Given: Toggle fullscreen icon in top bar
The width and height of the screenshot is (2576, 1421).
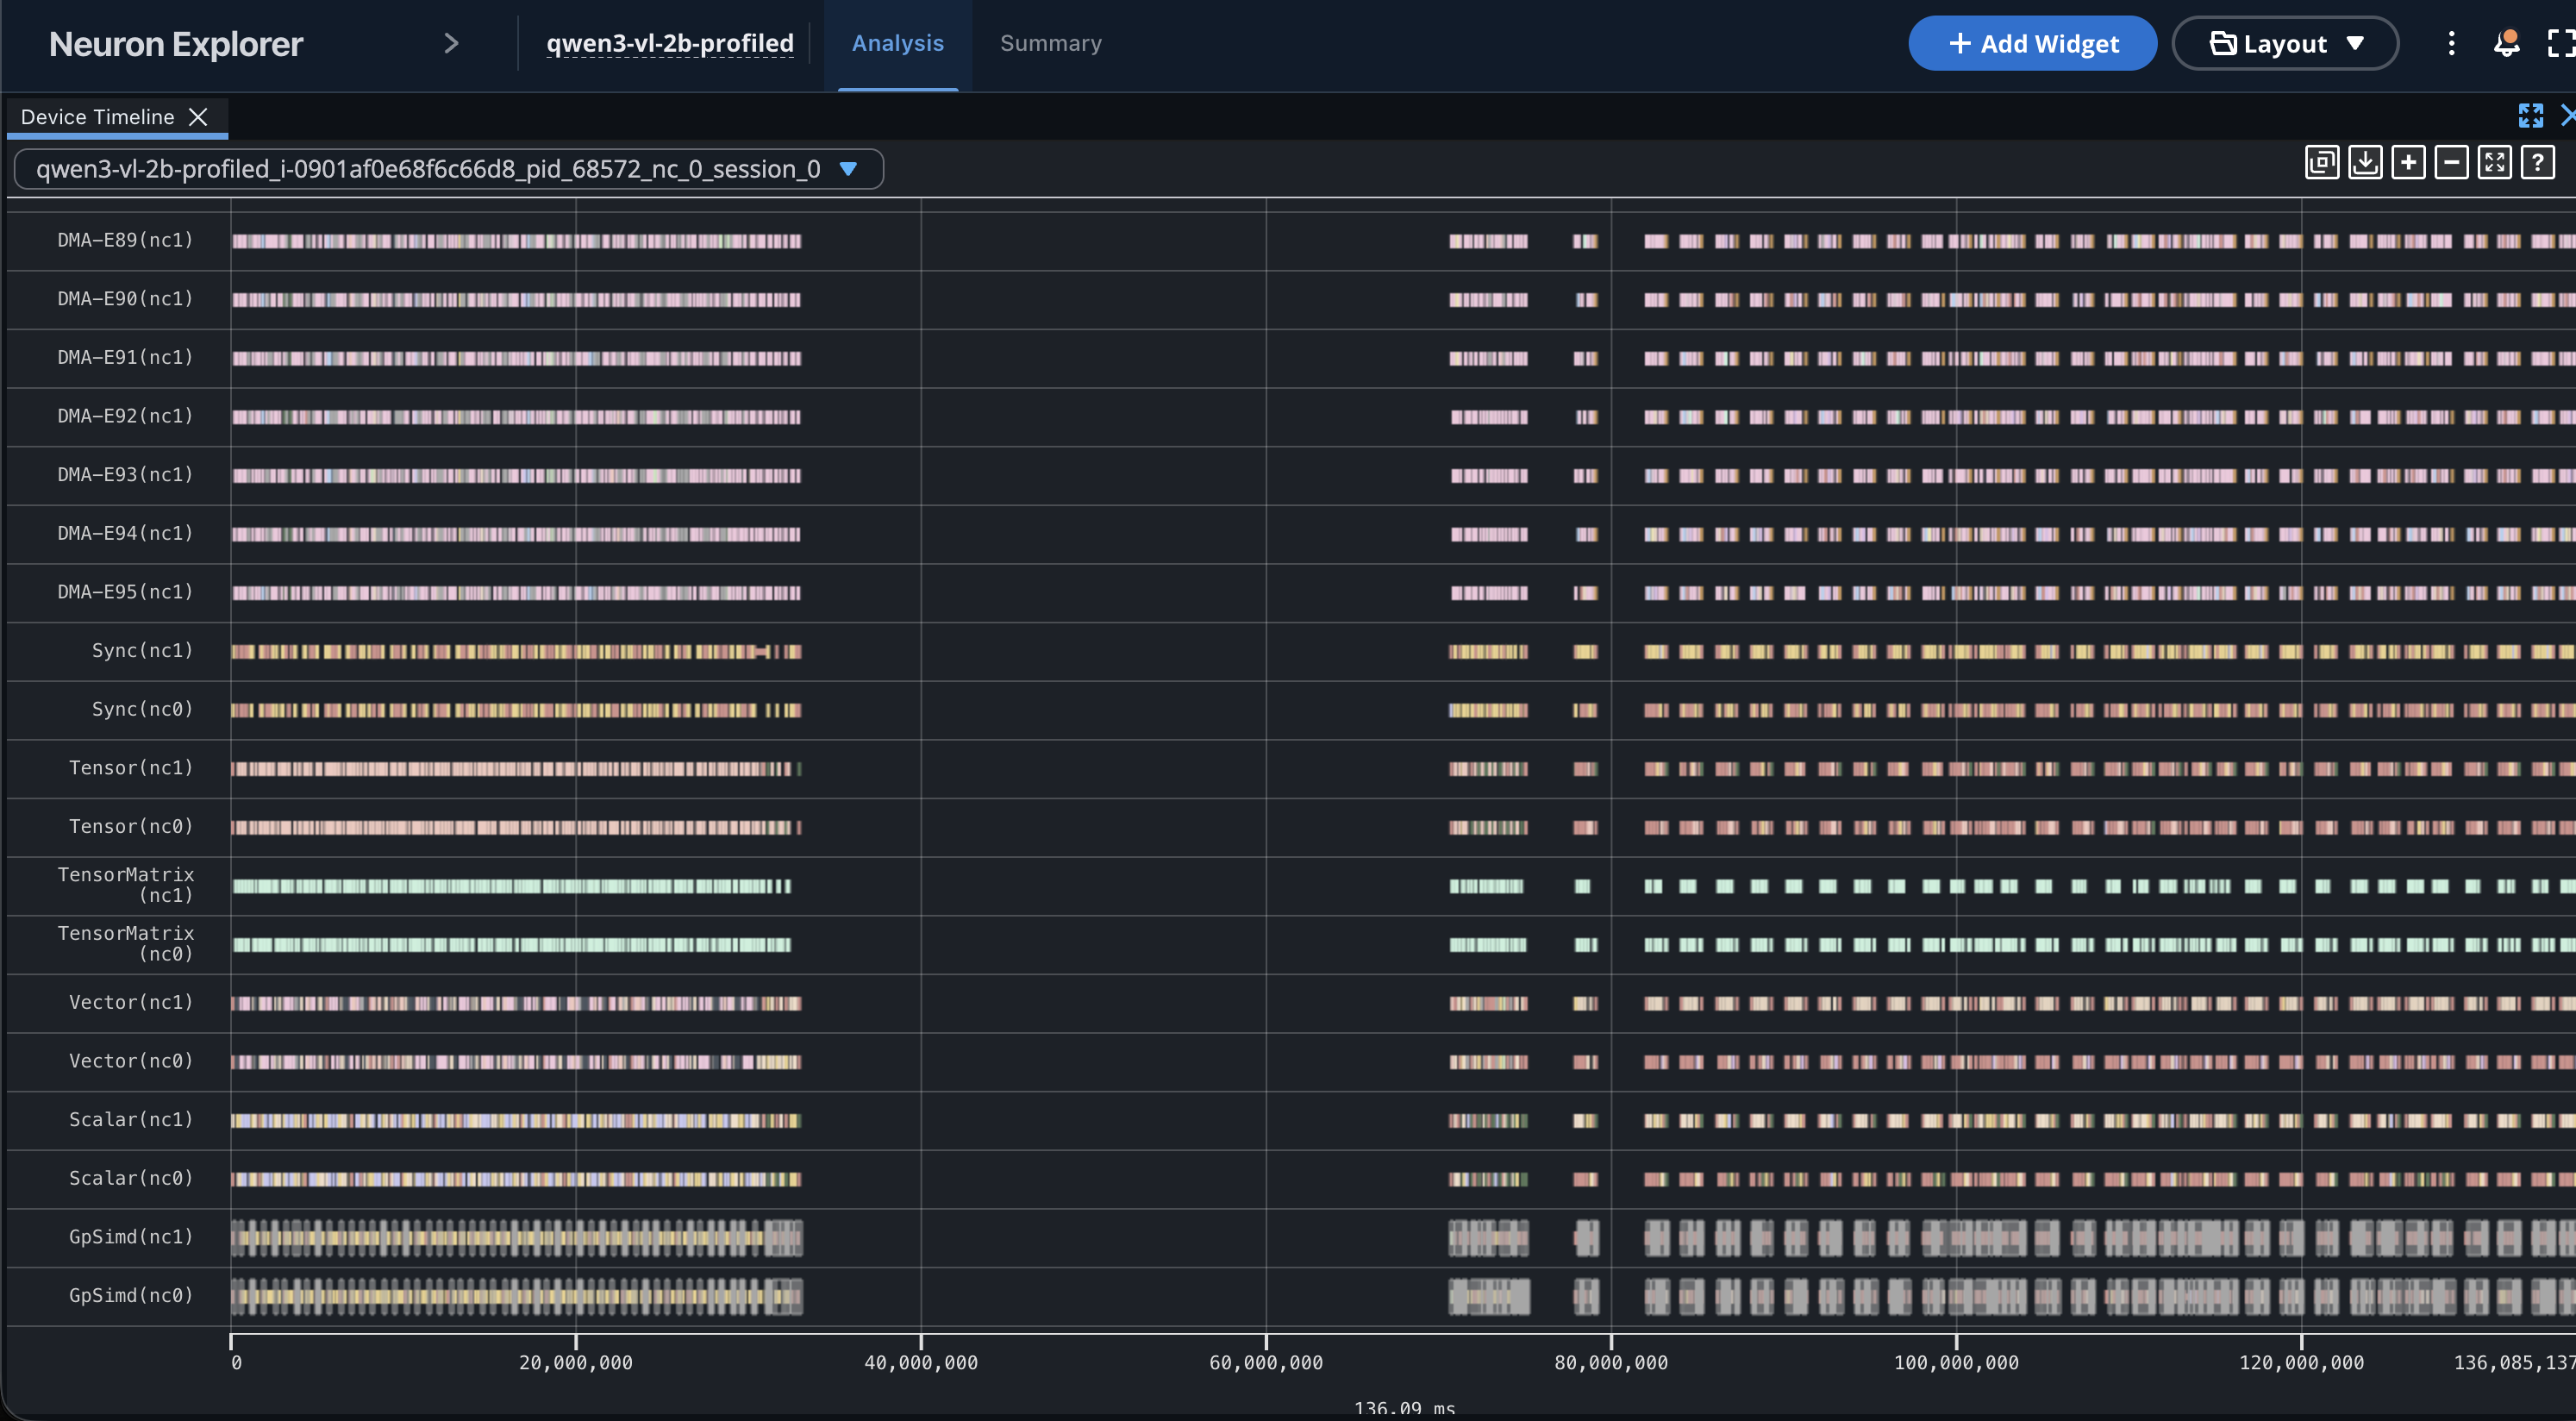Looking at the screenshot, I should (x=2561, y=43).
